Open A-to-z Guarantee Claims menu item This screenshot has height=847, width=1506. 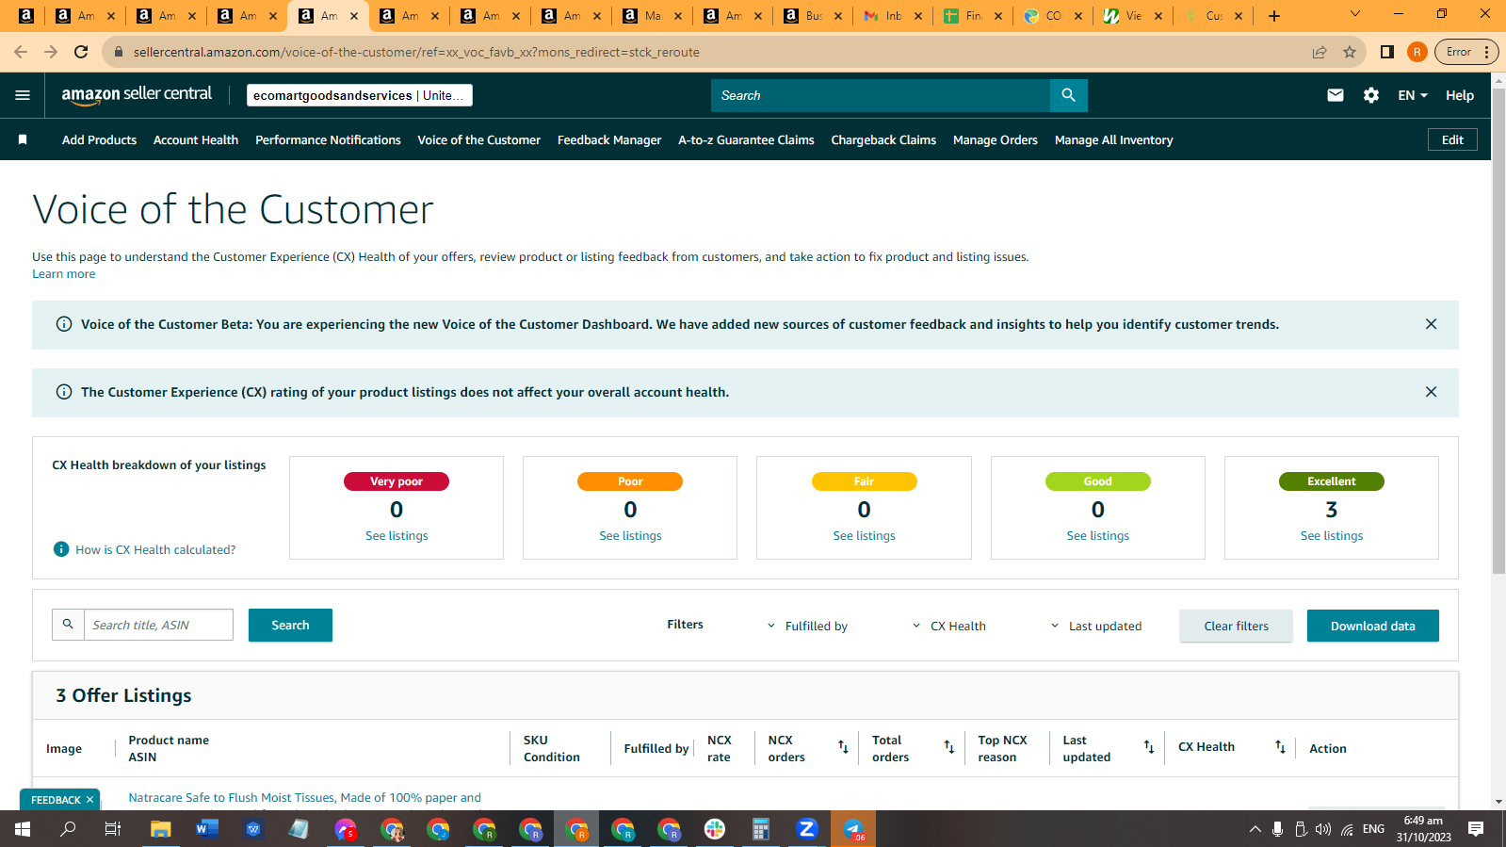(746, 139)
